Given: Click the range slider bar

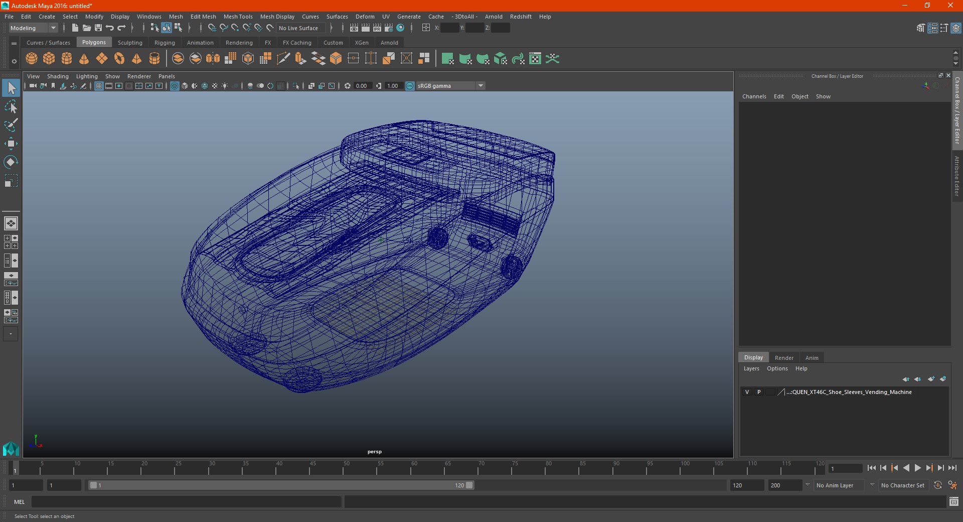Looking at the screenshot, I should [x=281, y=485].
